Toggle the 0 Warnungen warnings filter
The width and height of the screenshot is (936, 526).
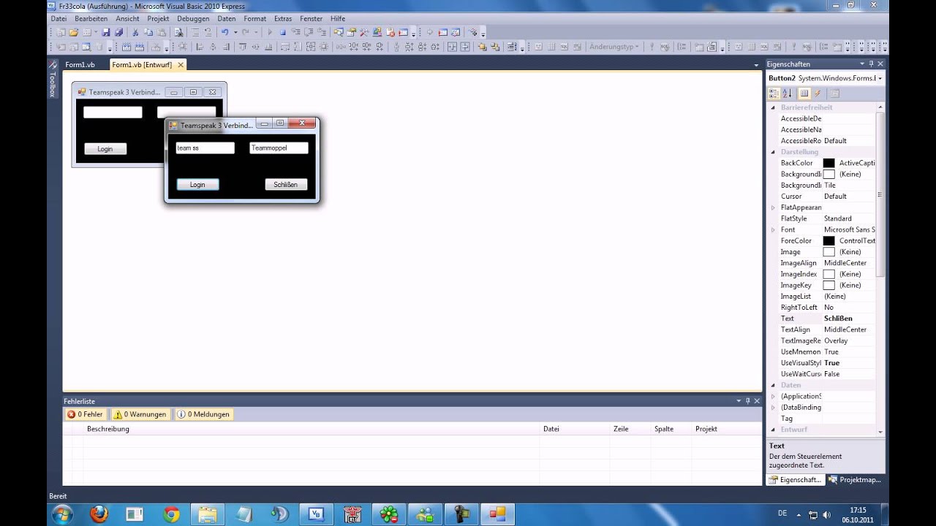click(x=140, y=414)
